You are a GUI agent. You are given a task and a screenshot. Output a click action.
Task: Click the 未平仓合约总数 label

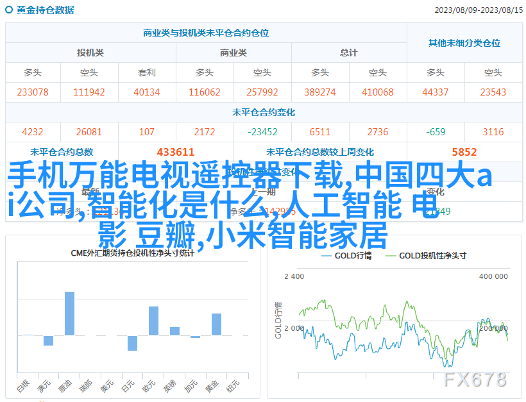click(62, 152)
